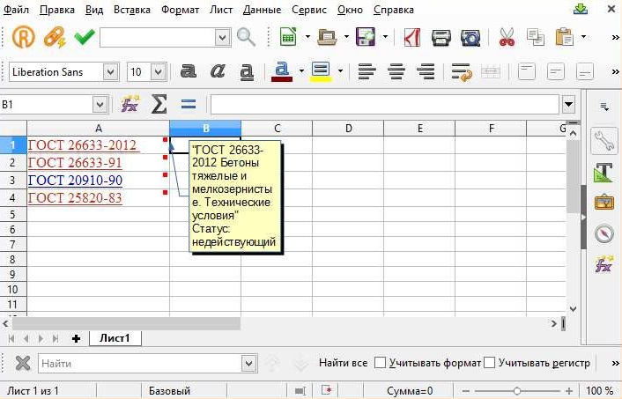Screen dimensions: 622x399
Task: Click the Export as PDF icon
Action: tap(411, 37)
